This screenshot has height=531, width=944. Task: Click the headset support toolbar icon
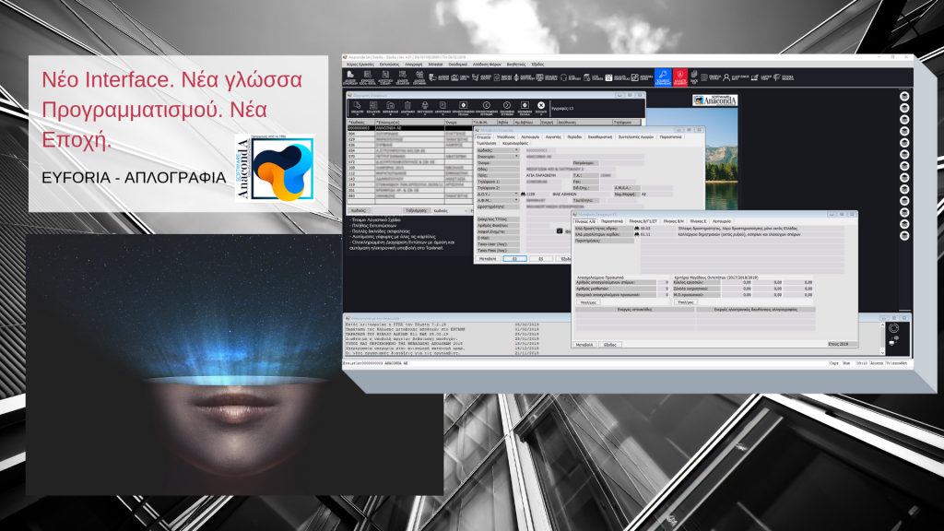click(x=563, y=77)
